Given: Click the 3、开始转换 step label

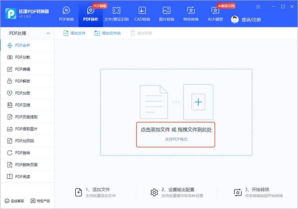Looking at the screenshot, I should 257,189.
